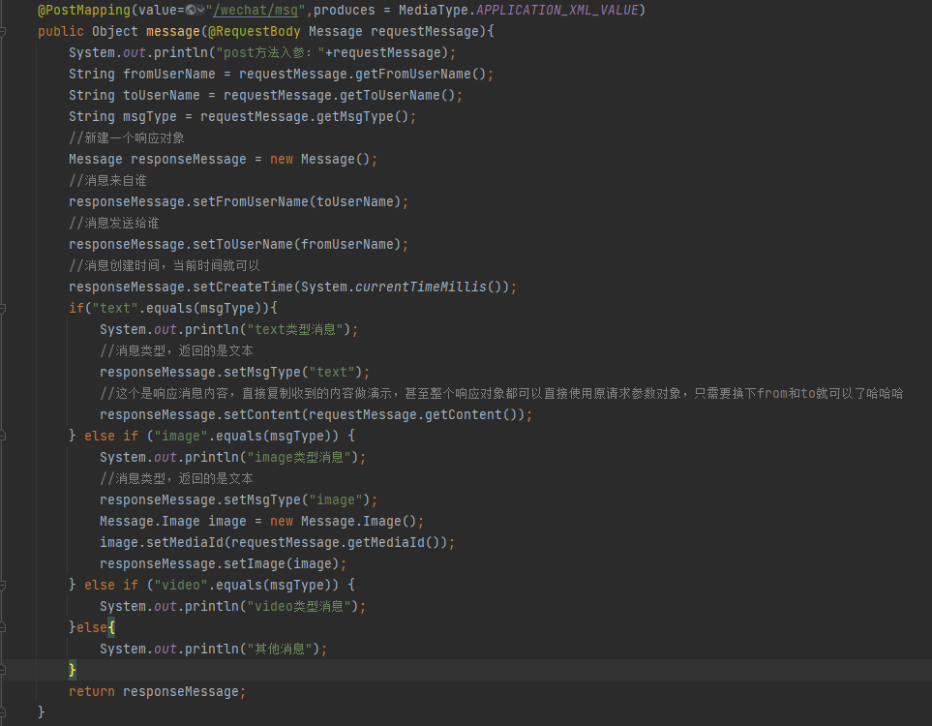Click the setContent call
The image size is (932, 726).
point(262,414)
